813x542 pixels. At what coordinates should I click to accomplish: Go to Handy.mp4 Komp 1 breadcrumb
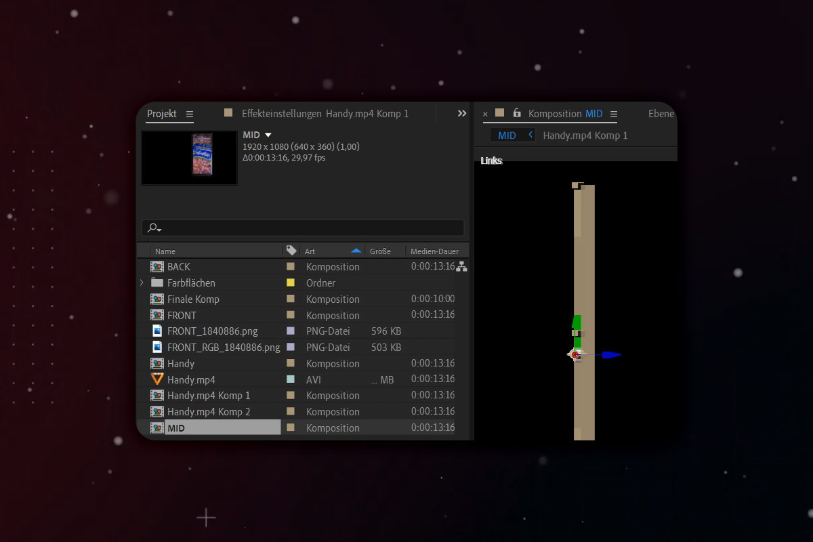585,135
